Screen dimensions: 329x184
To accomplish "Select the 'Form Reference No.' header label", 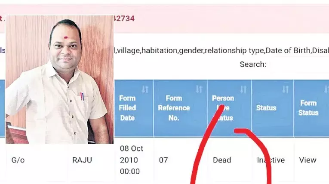I will (174, 108).
